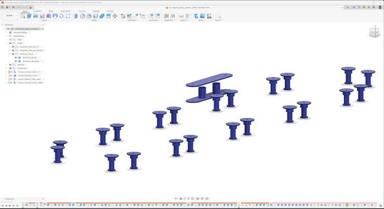Screen dimensions: 384x209
Task: Toggle the eye of the first Bodies subfolder
Action: click(x=13, y=47)
